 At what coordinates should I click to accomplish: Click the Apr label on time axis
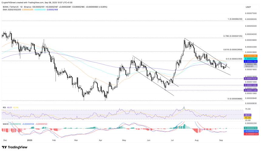(100, 140)
